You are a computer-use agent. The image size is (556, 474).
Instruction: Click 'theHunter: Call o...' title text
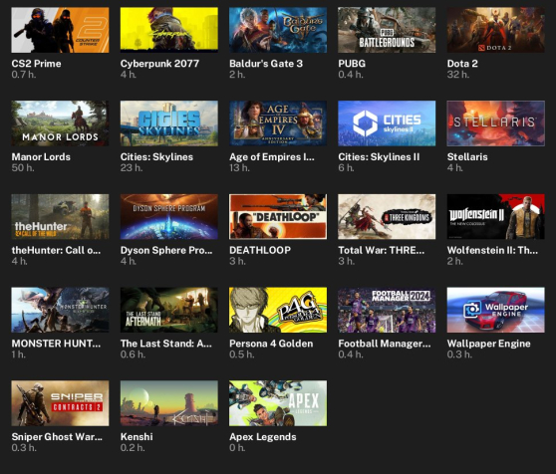(56, 250)
